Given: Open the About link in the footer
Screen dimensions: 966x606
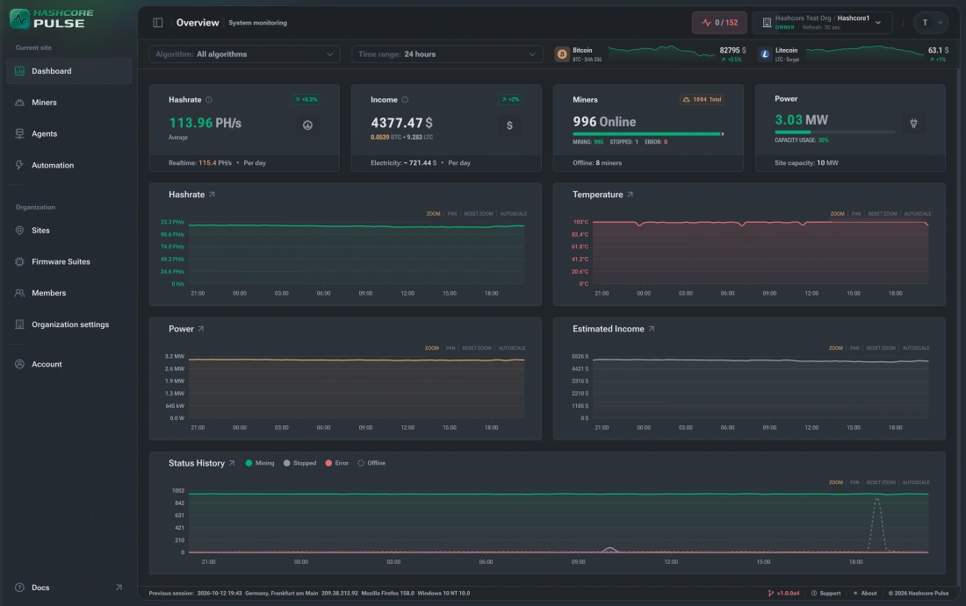Looking at the screenshot, I should 865,594.
